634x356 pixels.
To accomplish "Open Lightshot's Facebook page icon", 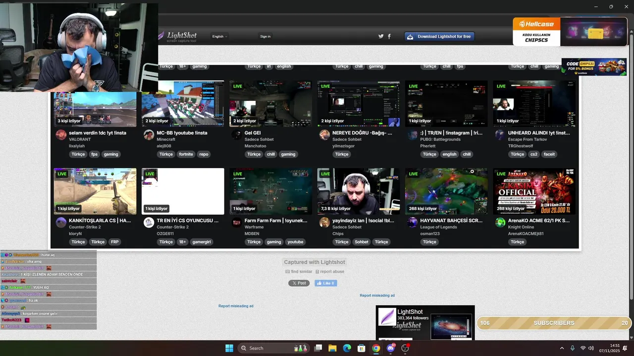I will pyautogui.click(x=389, y=36).
